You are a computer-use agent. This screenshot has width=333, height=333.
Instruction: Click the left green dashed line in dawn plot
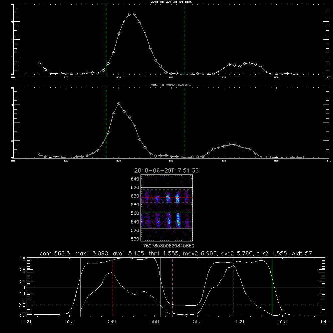click(106, 40)
